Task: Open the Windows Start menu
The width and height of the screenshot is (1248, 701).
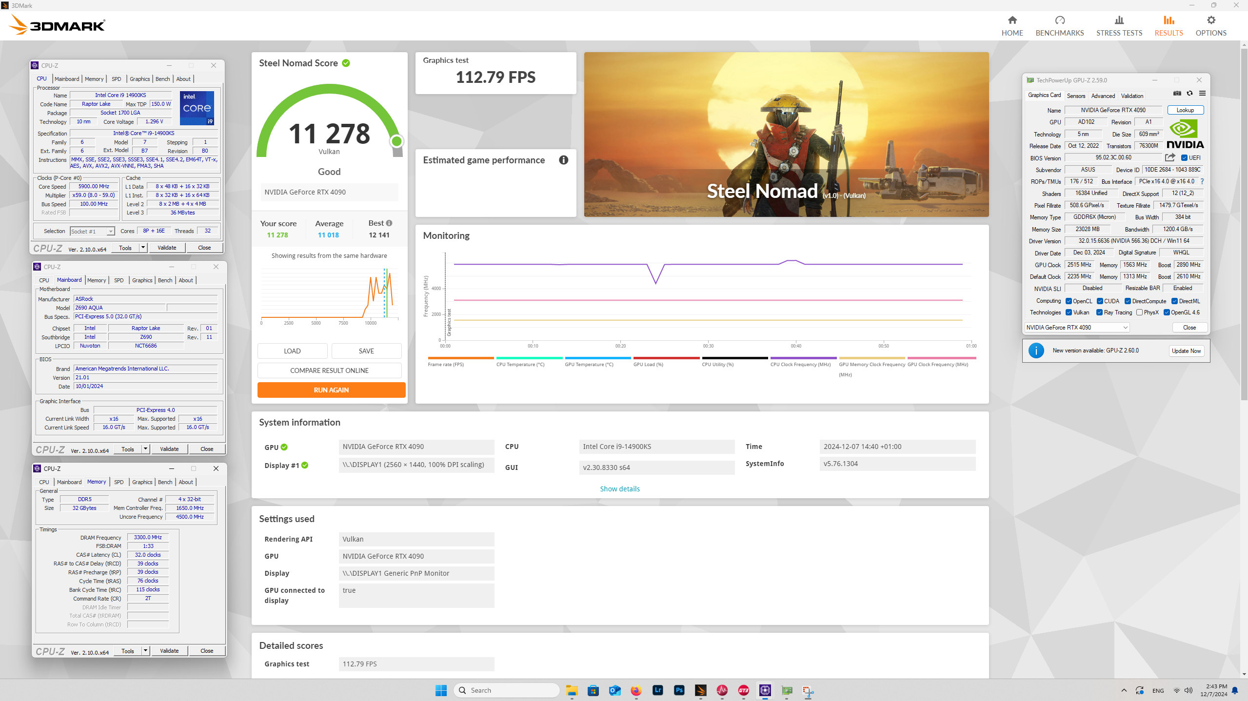Action: tap(441, 690)
